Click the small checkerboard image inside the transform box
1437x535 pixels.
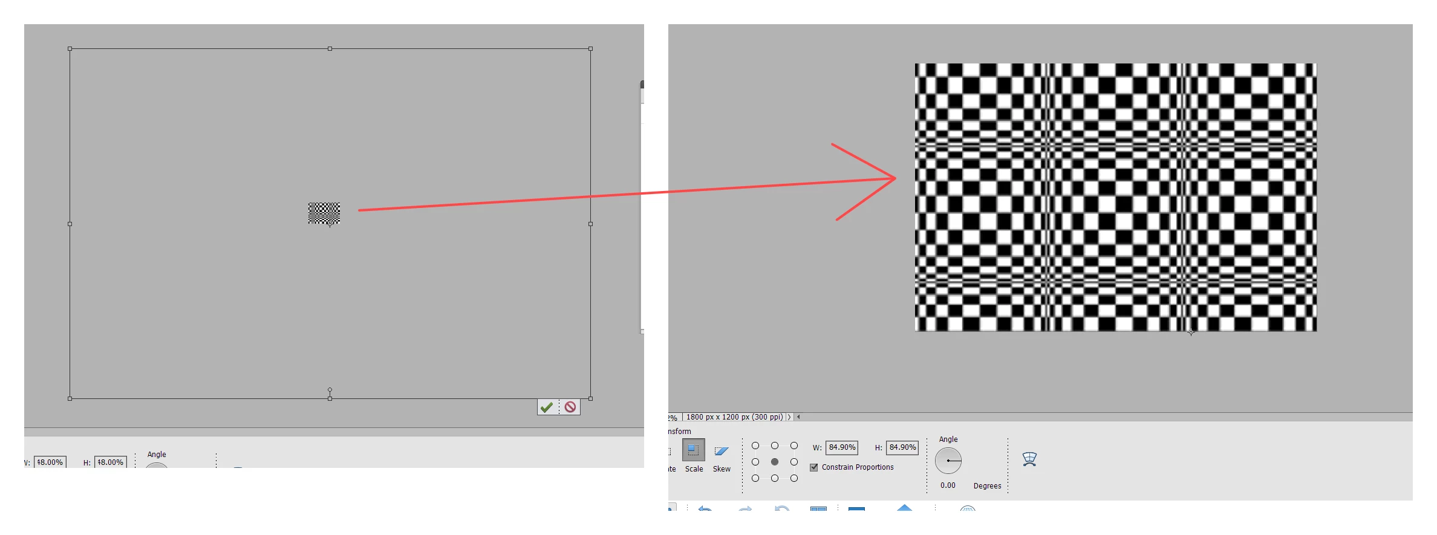point(324,213)
